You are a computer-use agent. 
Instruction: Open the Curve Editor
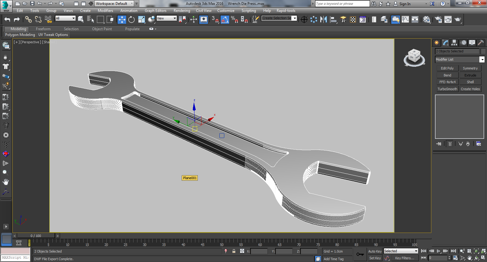point(405,19)
